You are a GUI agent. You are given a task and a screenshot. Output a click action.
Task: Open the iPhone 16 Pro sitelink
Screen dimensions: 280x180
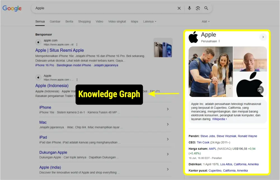coord(45,65)
